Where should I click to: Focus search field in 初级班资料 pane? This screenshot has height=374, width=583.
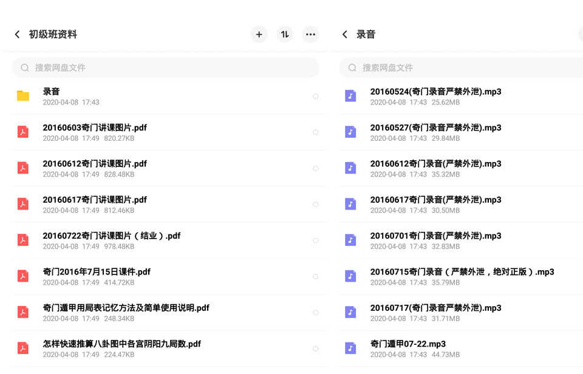pos(166,67)
